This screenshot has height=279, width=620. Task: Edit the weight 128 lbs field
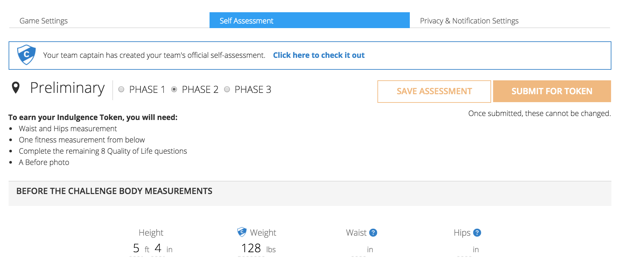[x=251, y=249]
